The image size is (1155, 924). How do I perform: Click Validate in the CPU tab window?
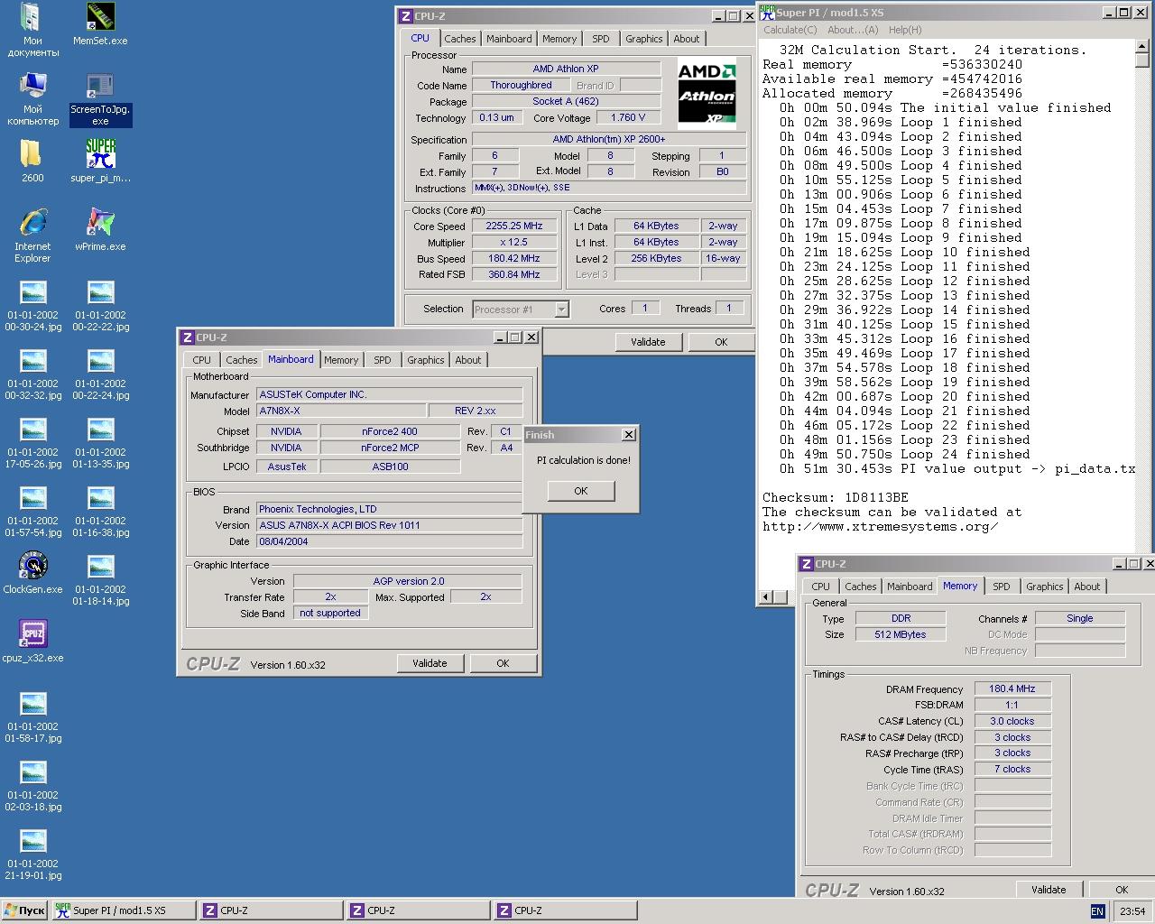(x=648, y=342)
